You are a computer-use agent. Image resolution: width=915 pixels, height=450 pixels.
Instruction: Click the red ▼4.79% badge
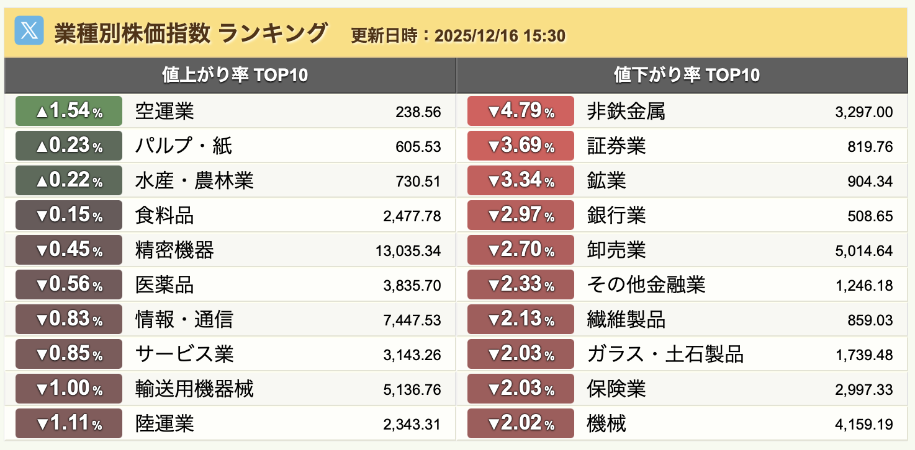pos(521,112)
